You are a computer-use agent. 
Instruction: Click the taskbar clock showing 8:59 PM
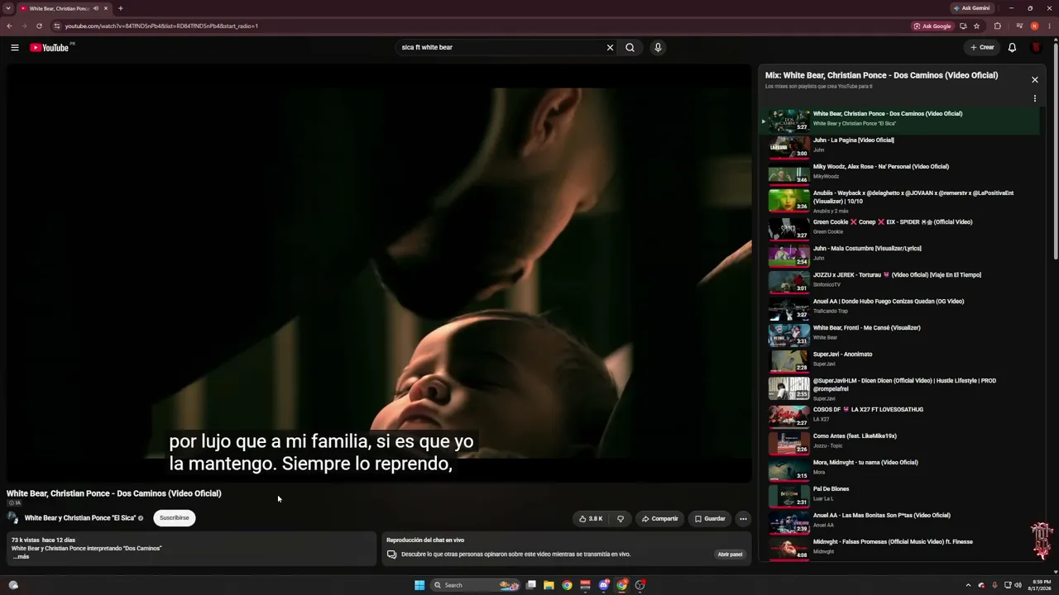click(x=1039, y=585)
